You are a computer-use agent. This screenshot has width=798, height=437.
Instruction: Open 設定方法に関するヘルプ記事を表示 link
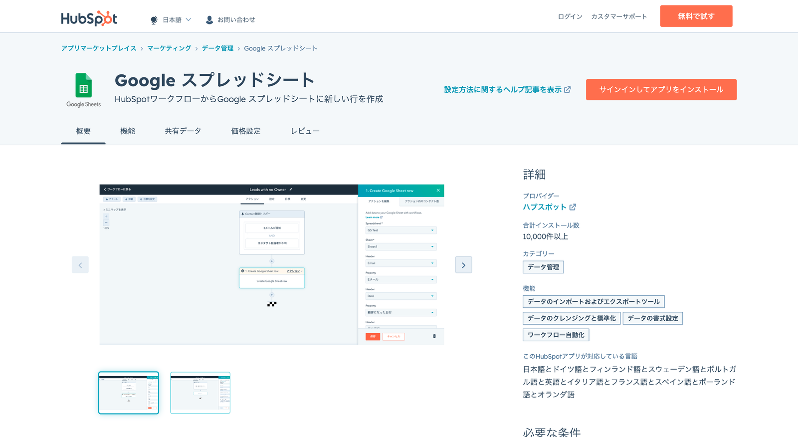pyautogui.click(x=503, y=90)
